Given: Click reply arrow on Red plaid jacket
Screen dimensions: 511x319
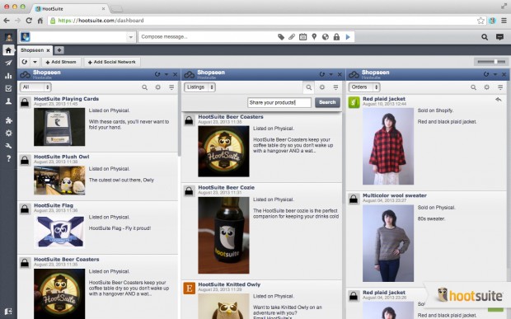Looking at the screenshot, I should click(x=499, y=100).
